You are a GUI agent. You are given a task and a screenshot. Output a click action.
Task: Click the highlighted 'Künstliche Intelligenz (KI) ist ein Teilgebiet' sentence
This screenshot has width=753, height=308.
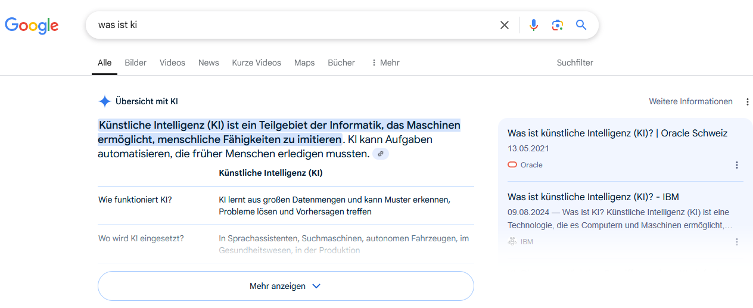pyautogui.click(x=279, y=132)
